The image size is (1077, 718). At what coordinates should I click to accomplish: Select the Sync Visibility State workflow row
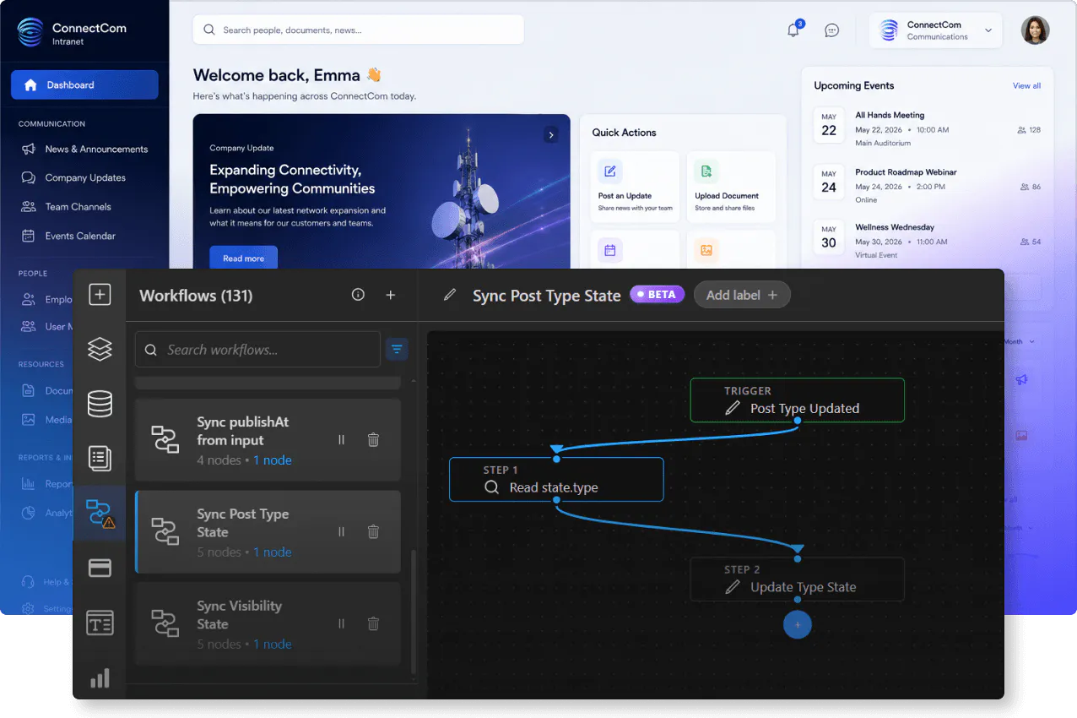click(x=268, y=624)
